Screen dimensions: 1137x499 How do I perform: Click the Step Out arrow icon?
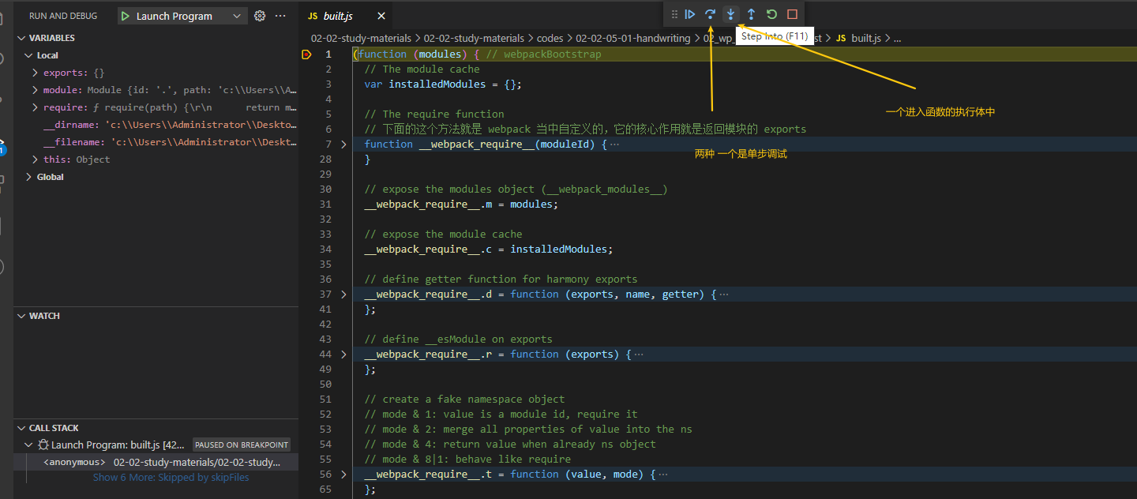click(x=751, y=14)
